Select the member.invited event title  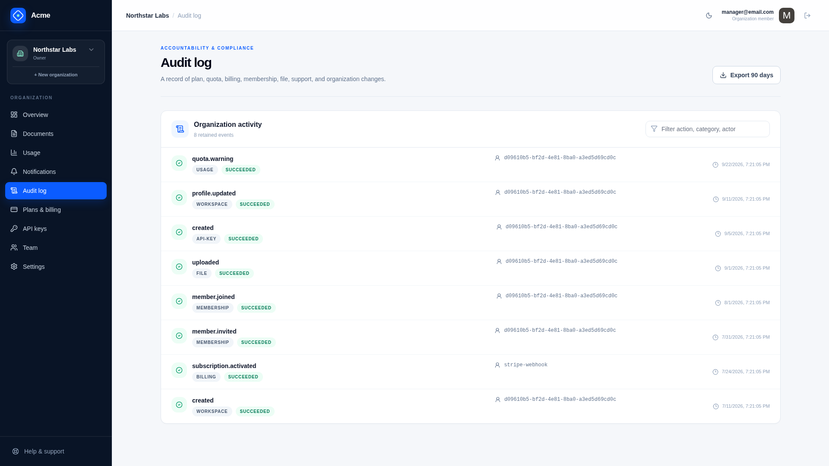click(214, 331)
